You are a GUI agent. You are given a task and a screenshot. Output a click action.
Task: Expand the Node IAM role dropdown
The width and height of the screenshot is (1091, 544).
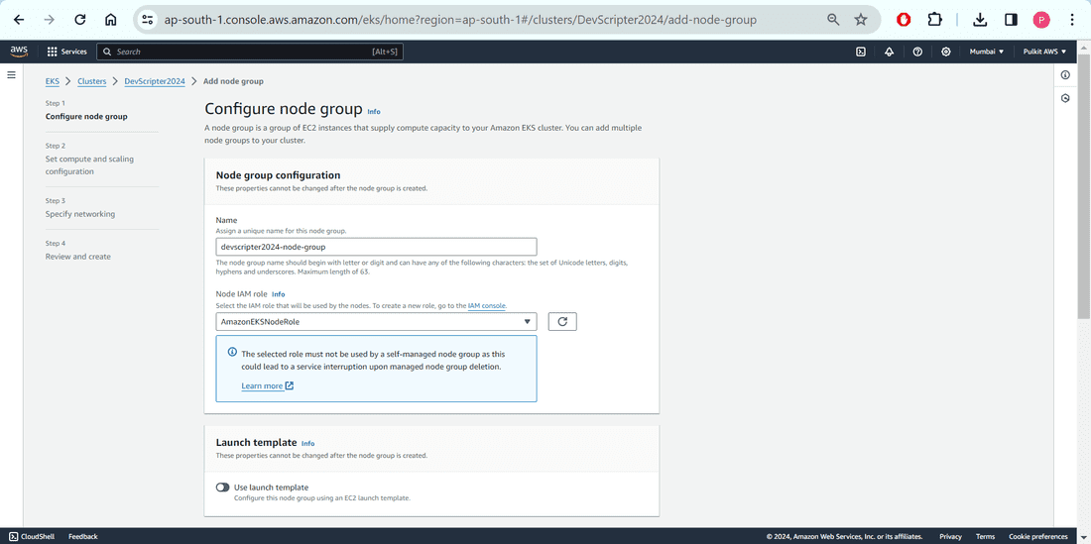(377, 322)
